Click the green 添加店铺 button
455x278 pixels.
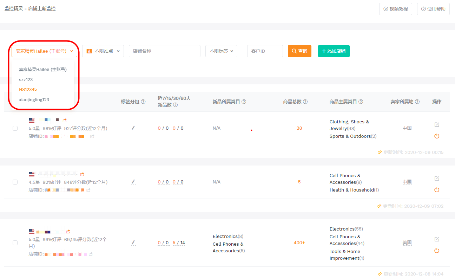334,51
